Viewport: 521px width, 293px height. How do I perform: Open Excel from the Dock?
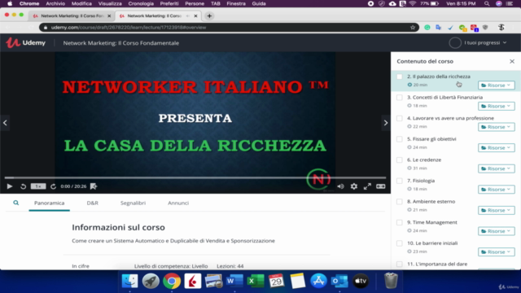[x=256, y=281]
